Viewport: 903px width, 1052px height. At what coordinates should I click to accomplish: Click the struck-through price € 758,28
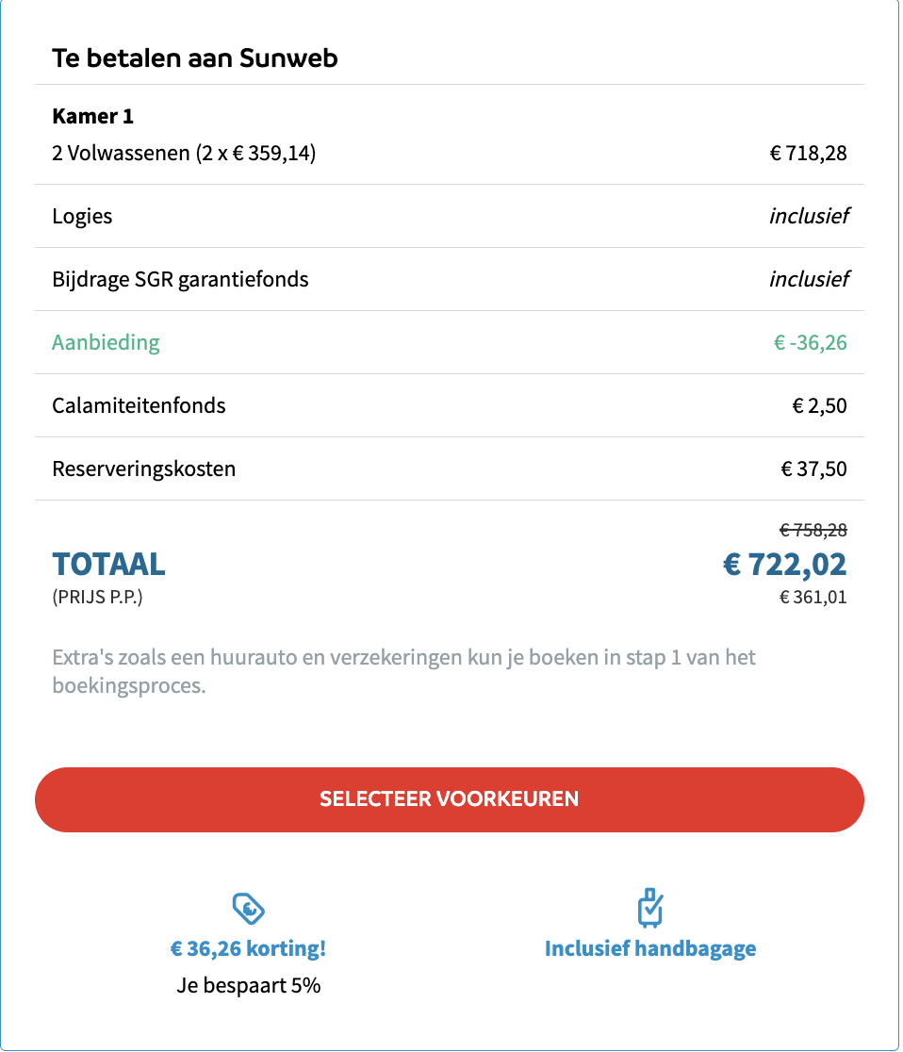tap(813, 530)
